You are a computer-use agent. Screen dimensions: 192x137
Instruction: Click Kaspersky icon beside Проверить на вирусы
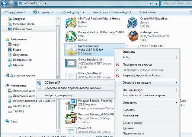[118, 65]
